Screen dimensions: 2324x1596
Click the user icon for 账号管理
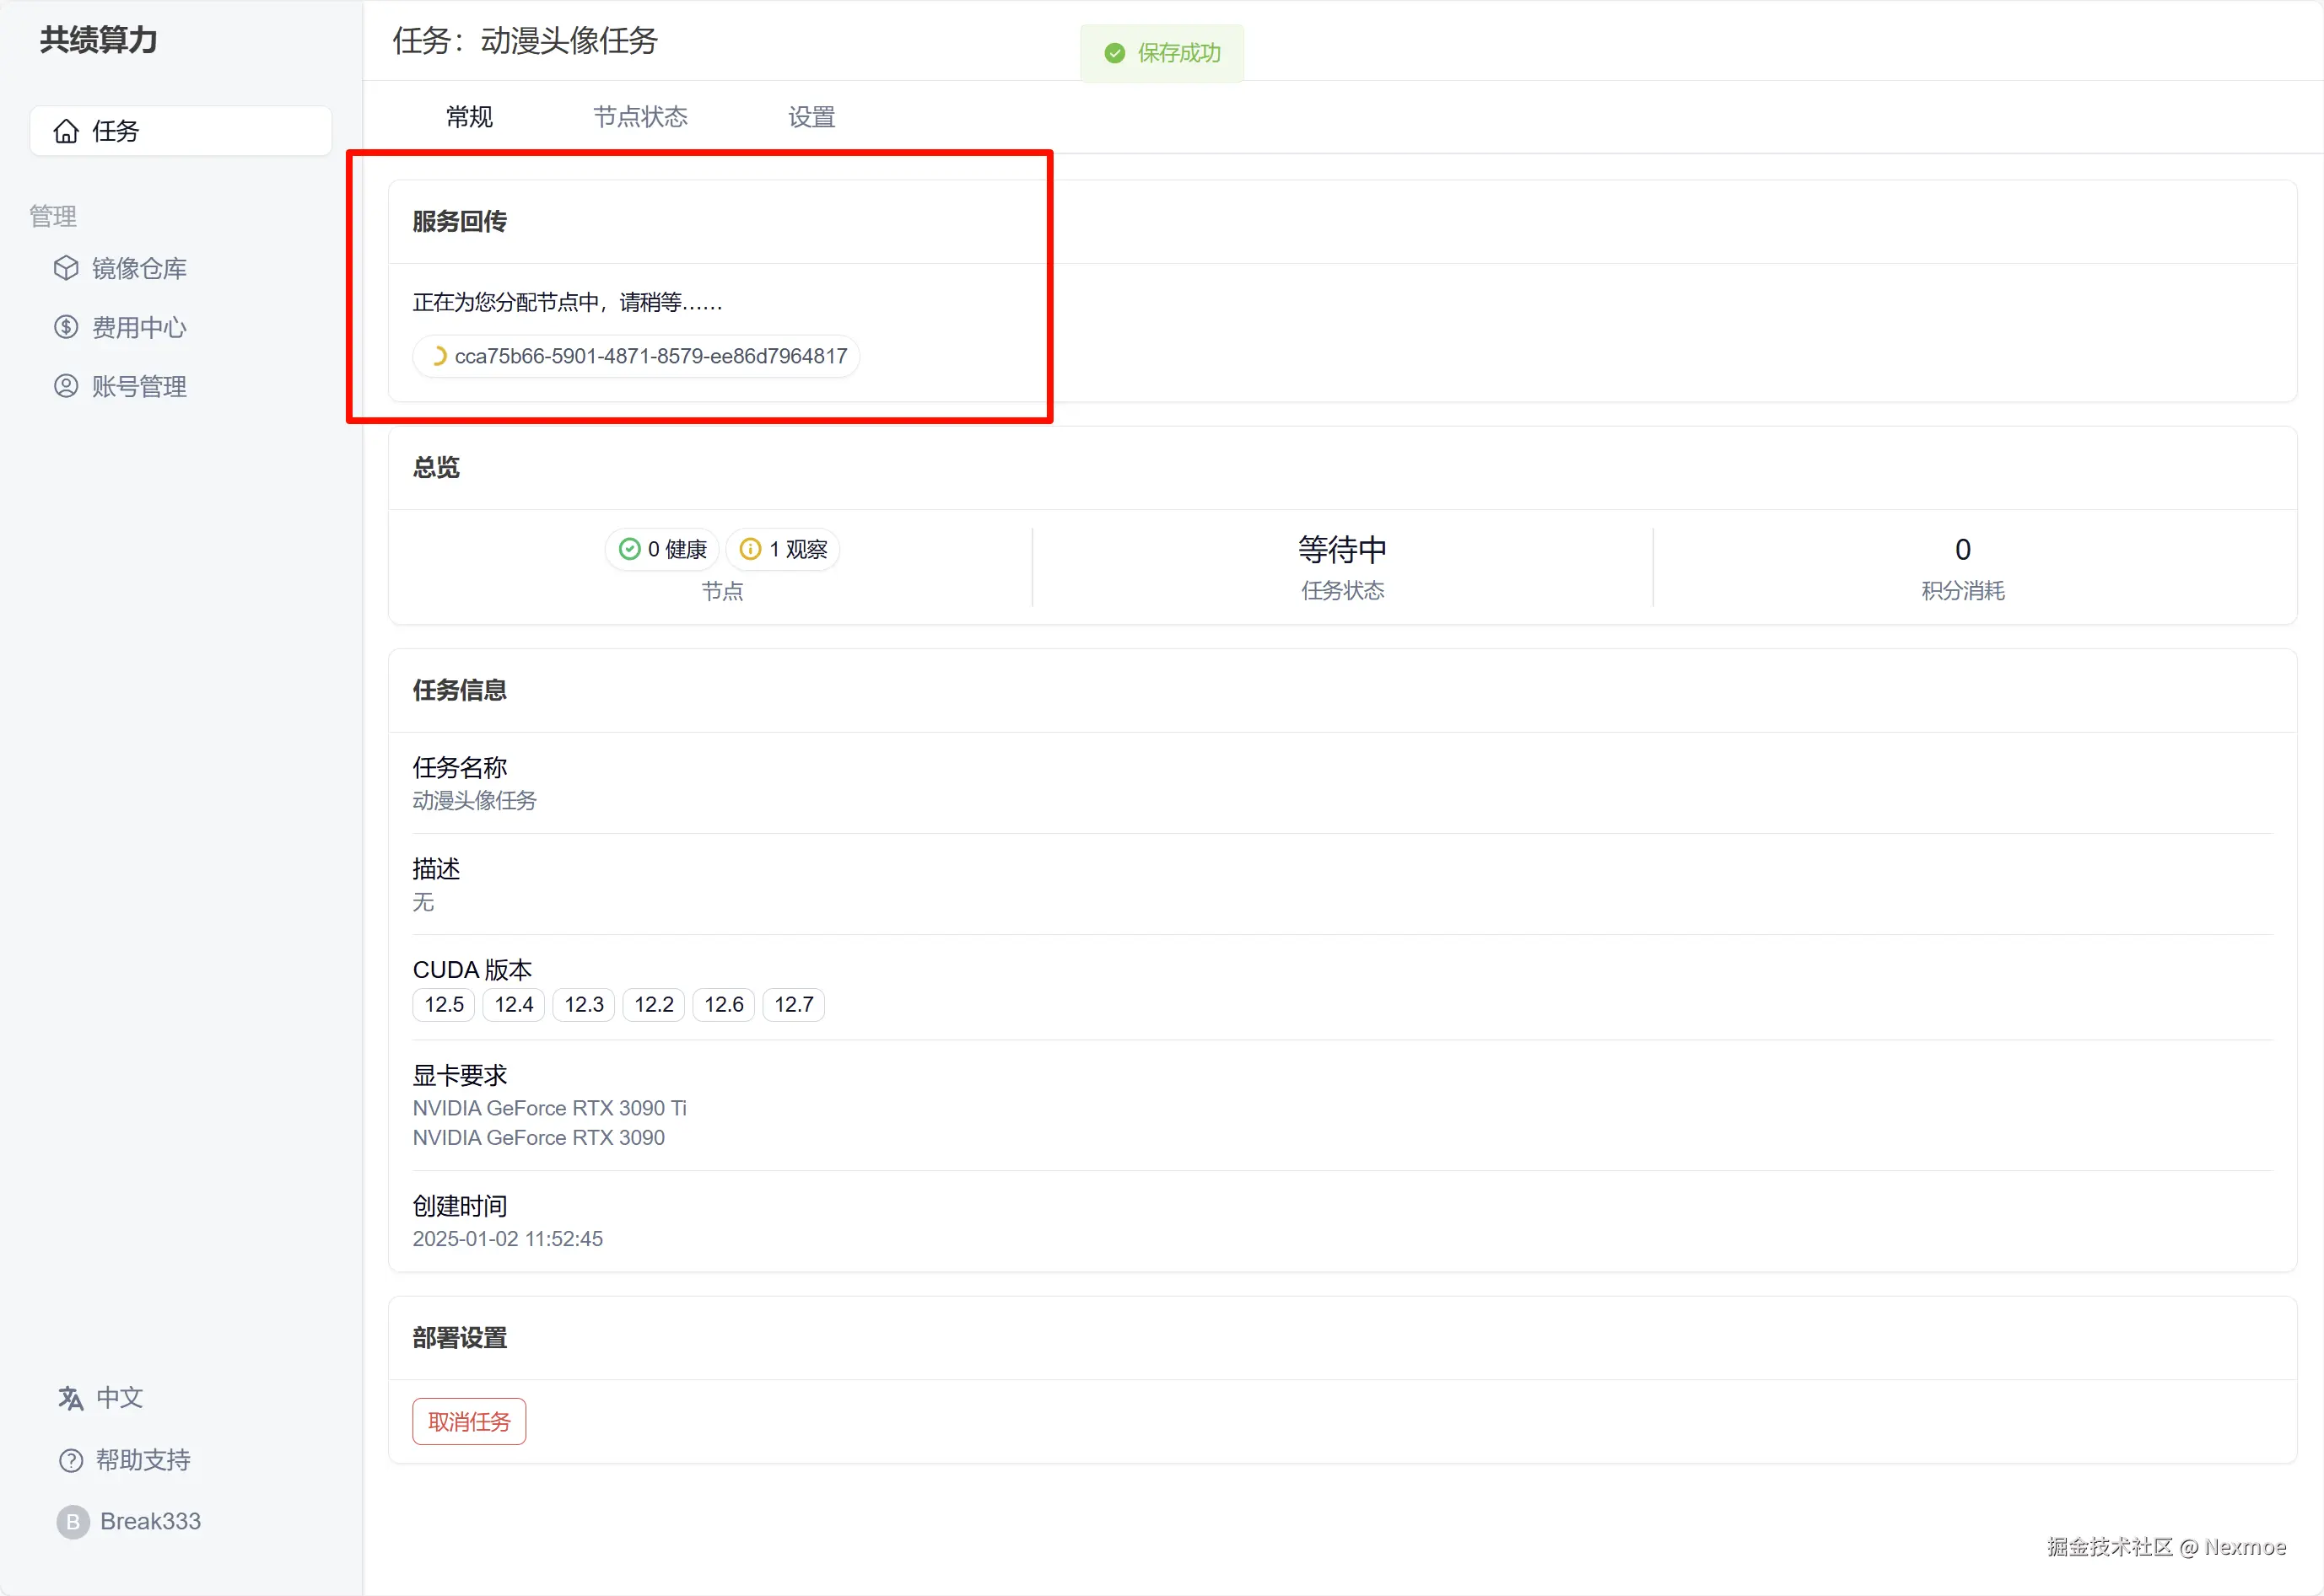[x=66, y=386]
